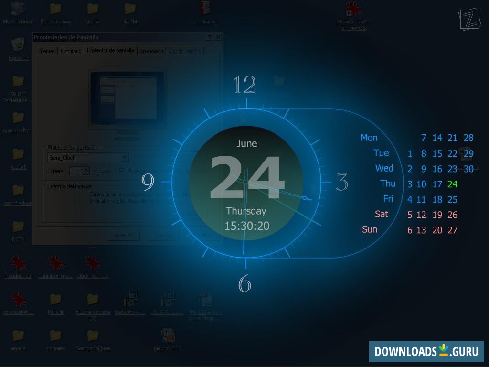Close the Propiedades de Pantalla dialog

pyautogui.click(x=219, y=37)
